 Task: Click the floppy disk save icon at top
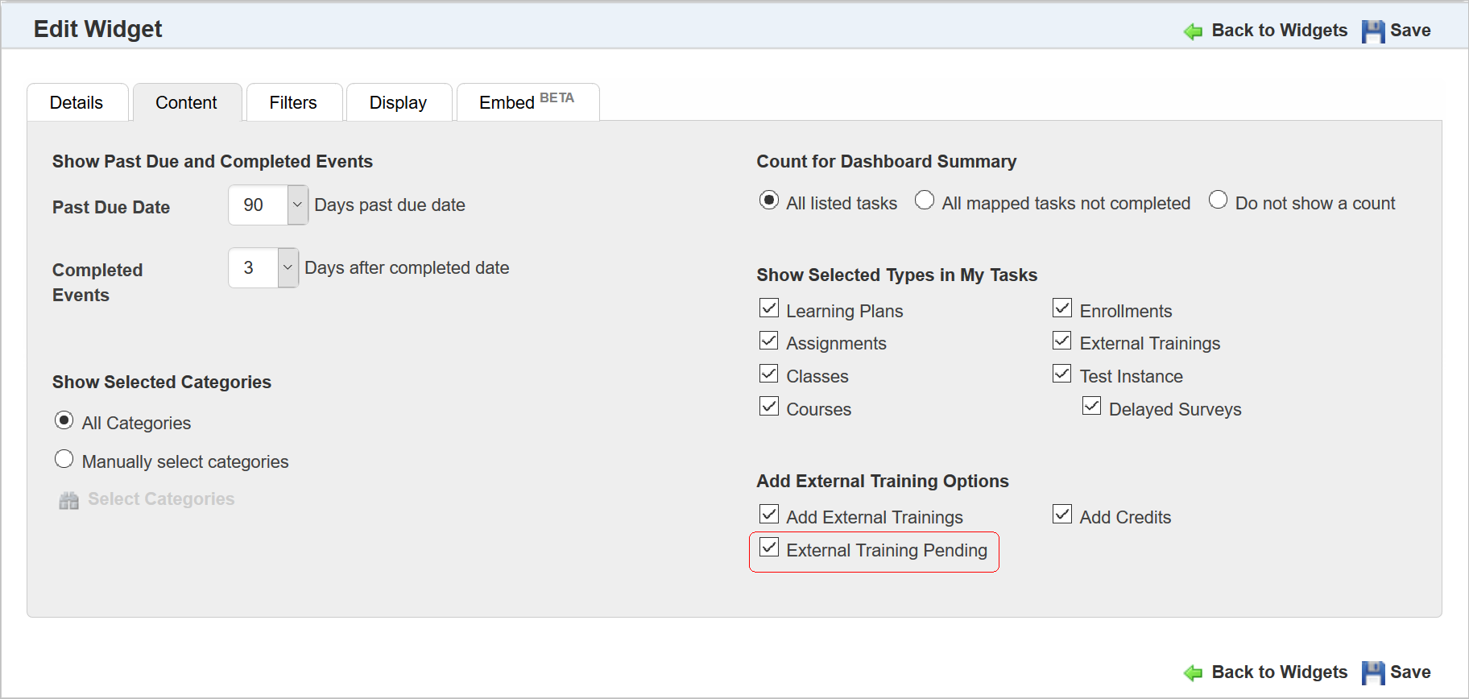pos(1372,31)
